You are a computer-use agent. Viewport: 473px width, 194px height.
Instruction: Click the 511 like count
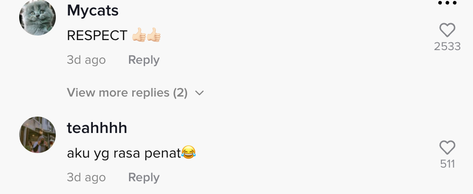coord(447,164)
